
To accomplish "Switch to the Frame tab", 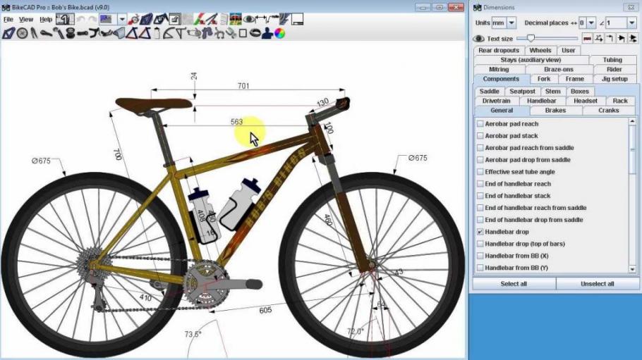I will pyautogui.click(x=574, y=79).
